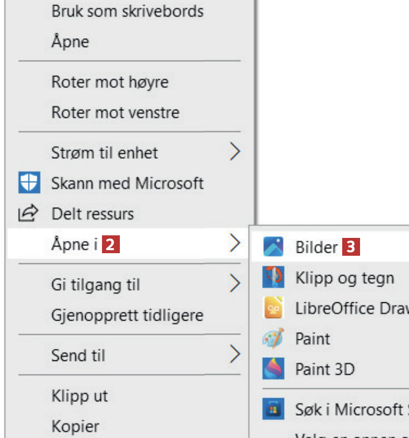Expand the Strøm til enhet submenu arrow
This screenshot has height=438, width=409.
coord(235,152)
